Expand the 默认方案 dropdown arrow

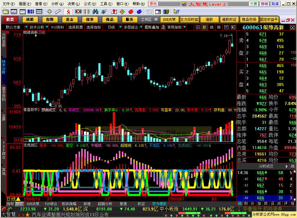coord(26,27)
